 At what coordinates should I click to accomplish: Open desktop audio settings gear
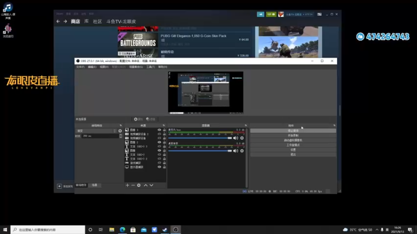click(x=242, y=151)
